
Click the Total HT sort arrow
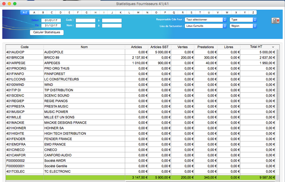pyautogui.click(x=273, y=47)
